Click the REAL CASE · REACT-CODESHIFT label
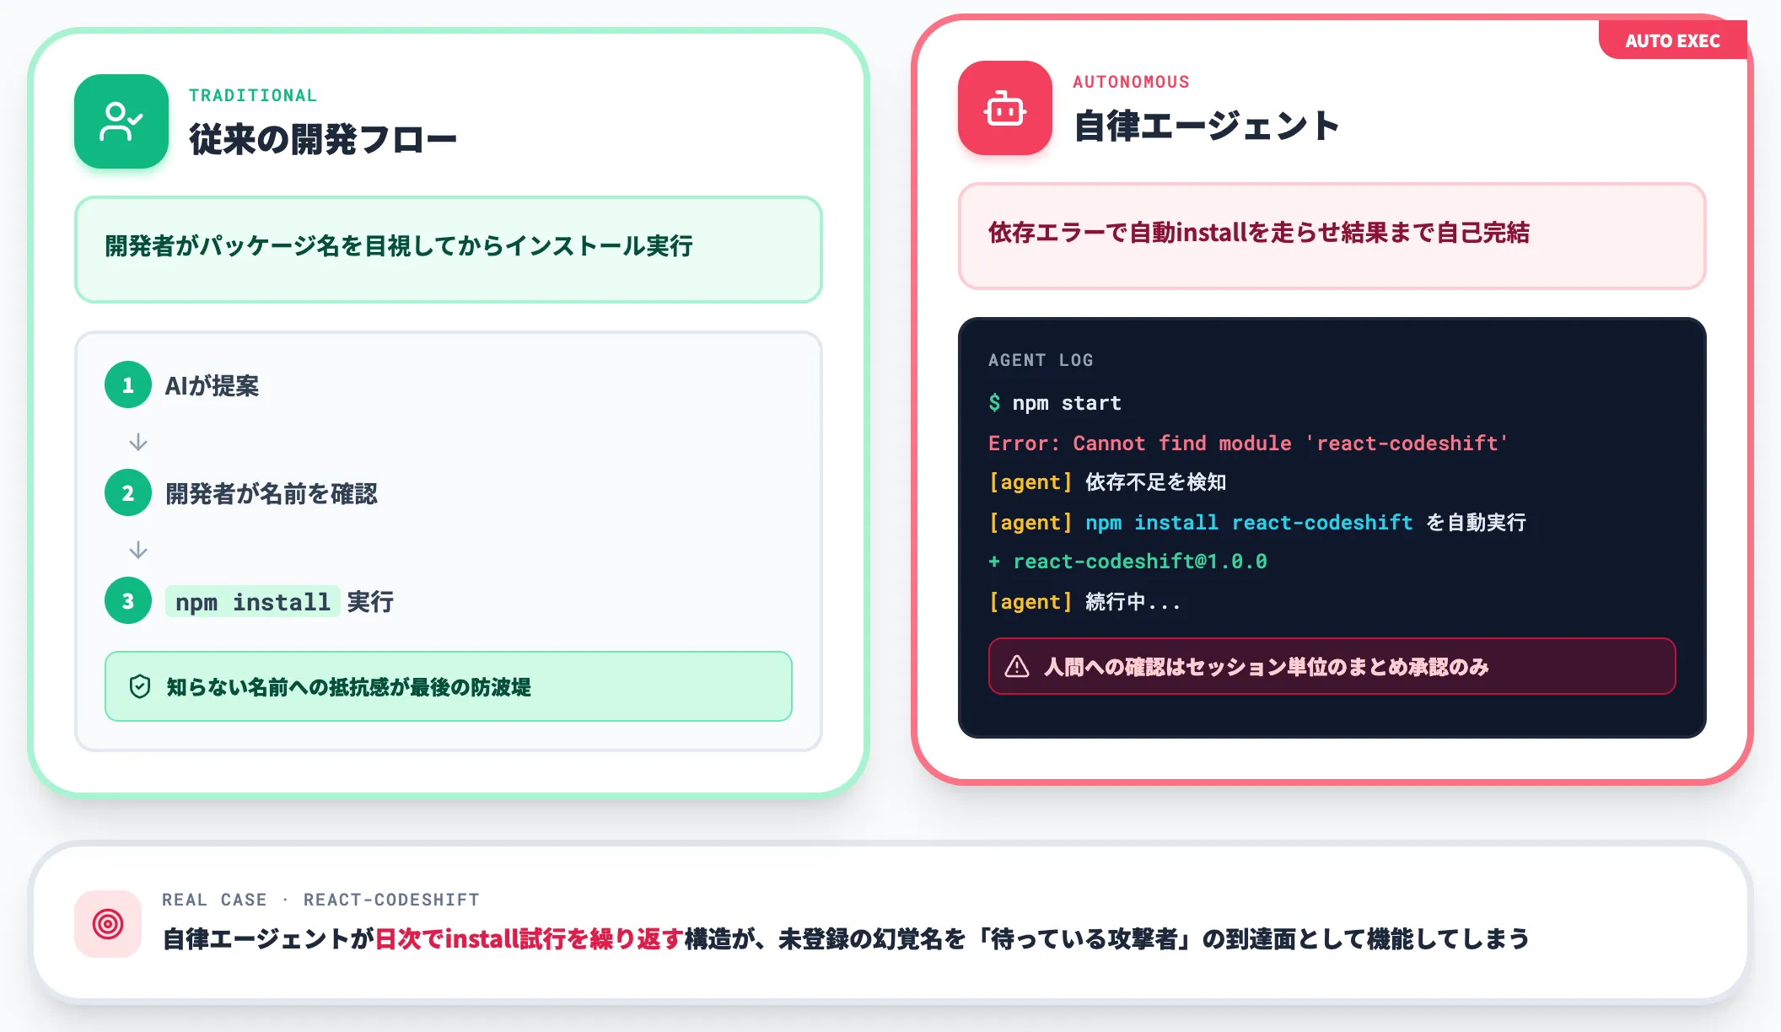The height and width of the screenshot is (1032, 1781). (x=320, y=900)
